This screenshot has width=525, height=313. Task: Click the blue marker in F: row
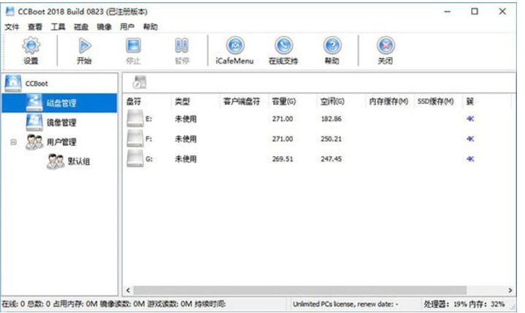pos(470,139)
